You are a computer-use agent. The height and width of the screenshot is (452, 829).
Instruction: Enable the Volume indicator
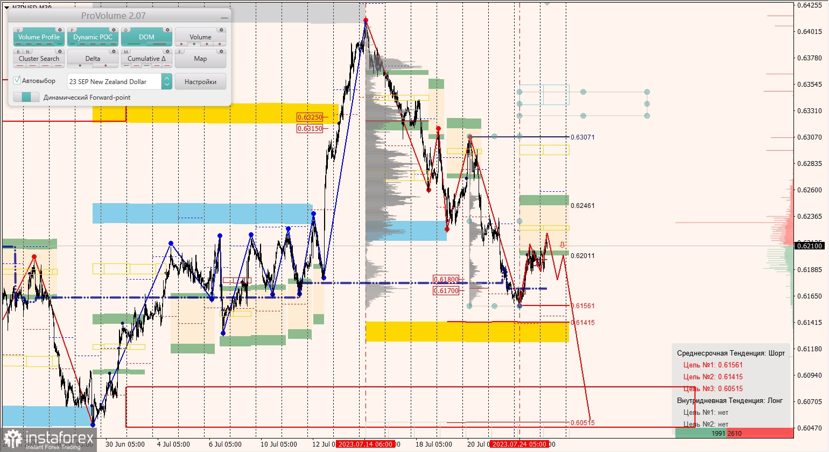coord(200,37)
